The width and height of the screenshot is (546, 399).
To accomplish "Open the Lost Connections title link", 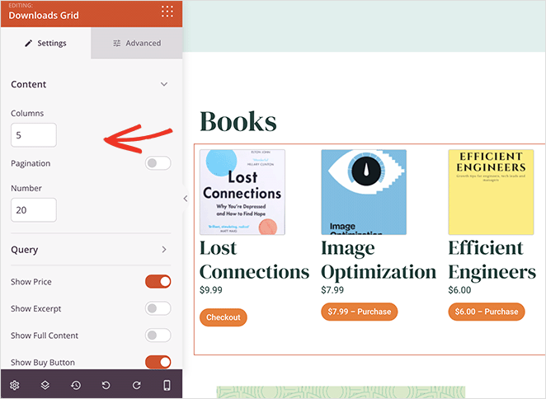I will [x=254, y=260].
